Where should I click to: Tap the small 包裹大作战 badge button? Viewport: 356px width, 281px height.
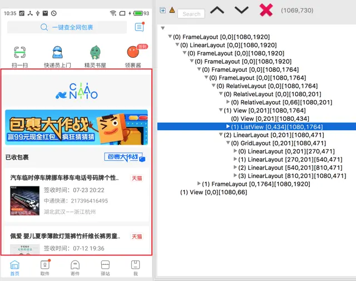pyautogui.click(x=125, y=157)
